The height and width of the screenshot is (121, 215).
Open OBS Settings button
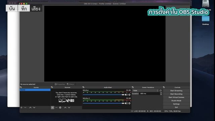point(176,104)
